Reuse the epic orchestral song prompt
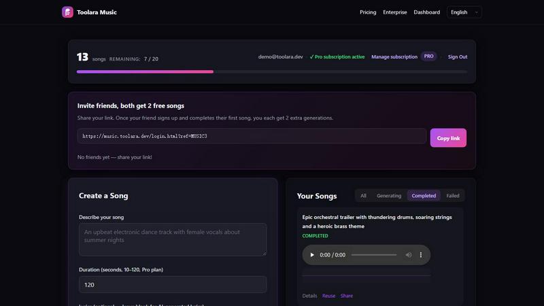544x306 pixels. point(328,296)
